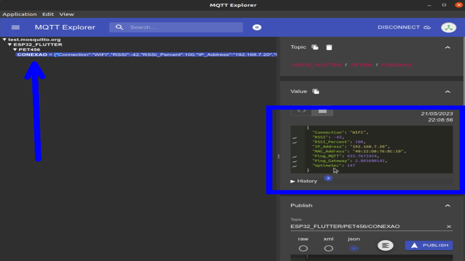Image resolution: width=465 pixels, height=261 pixels.
Task: Delete the CONEXAO topic via the trash icon
Action: pyautogui.click(x=329, y=47)
